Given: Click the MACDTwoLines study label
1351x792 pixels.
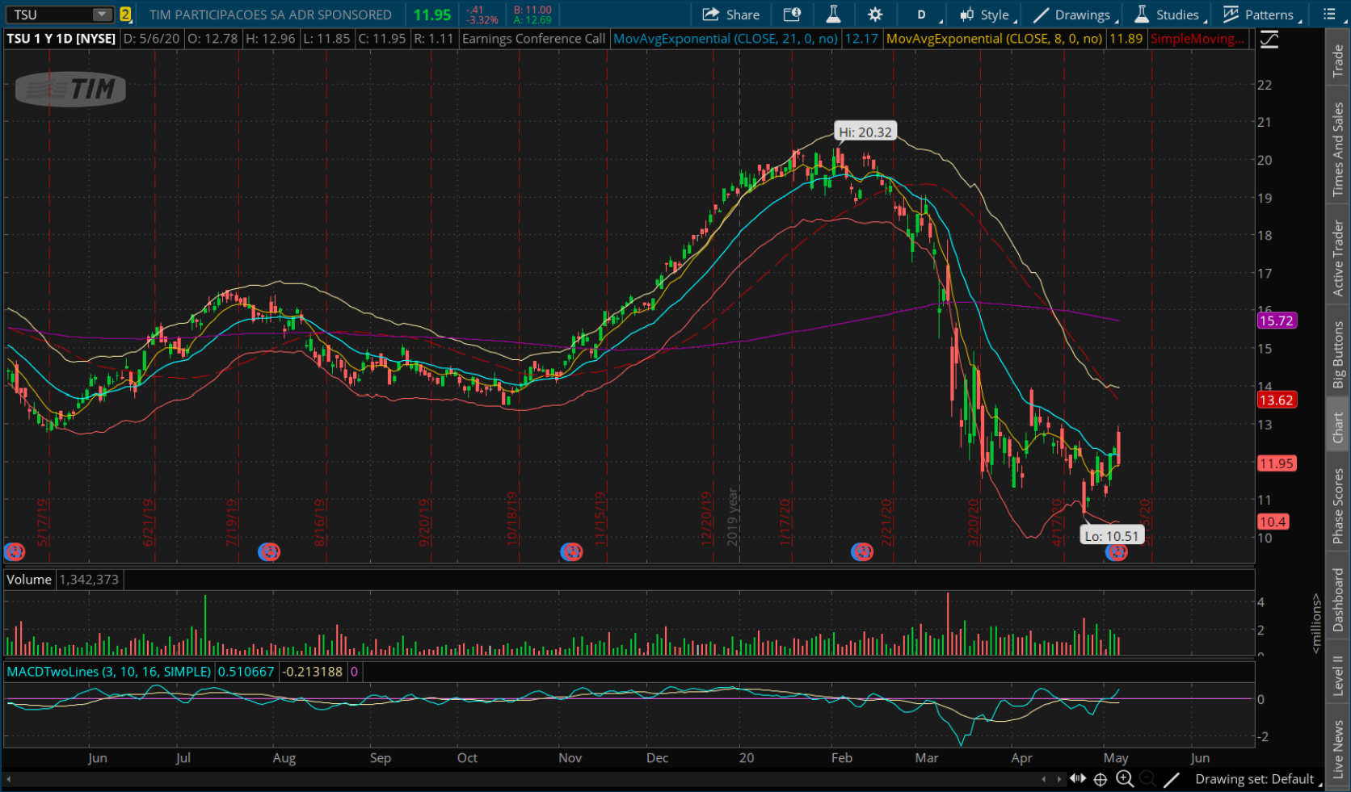Looking at the screenshot, I should [108, 672].
